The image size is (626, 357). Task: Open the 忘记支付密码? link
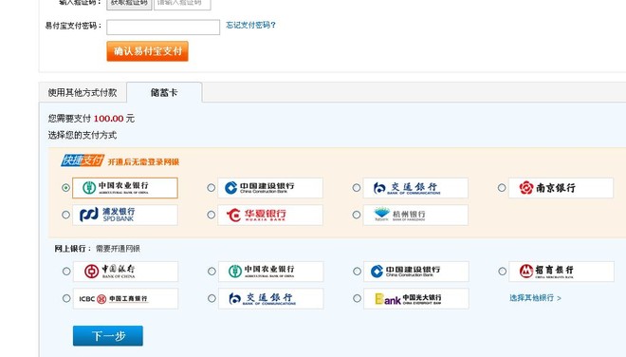[250, 26]
